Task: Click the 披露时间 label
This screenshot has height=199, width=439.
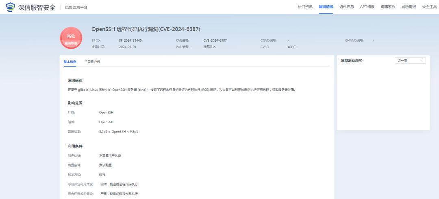Action: coord(98,47)
